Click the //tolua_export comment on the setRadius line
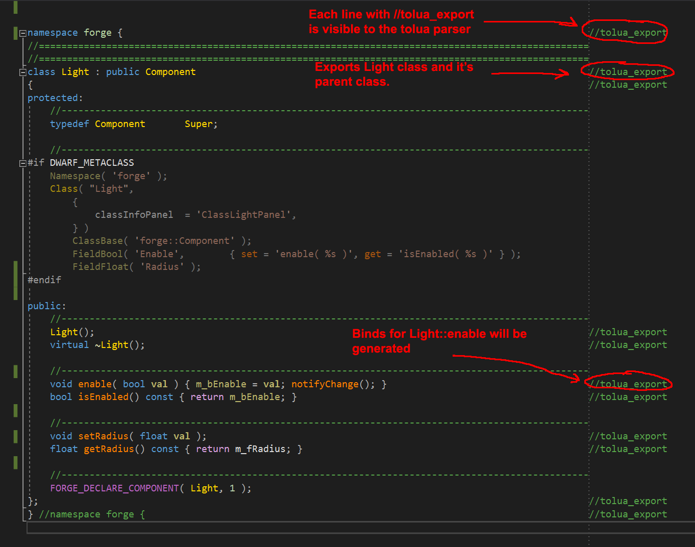Screen dimensions: 695x547 pyautogui.click(x=628, y=436)
